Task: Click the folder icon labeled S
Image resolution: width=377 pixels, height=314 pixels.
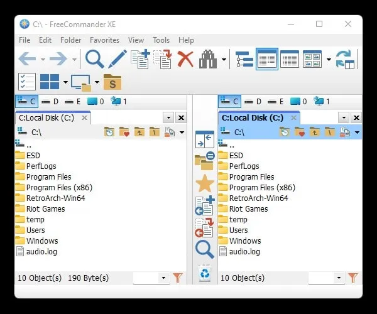Action: (x=112, y=82)
